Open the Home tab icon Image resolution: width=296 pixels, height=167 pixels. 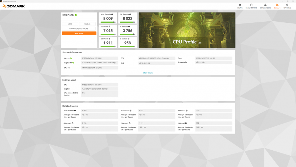coord(240,5)
